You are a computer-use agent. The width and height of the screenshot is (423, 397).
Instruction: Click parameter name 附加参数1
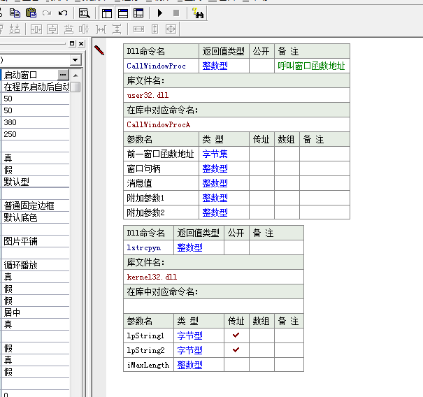[145, 198]
